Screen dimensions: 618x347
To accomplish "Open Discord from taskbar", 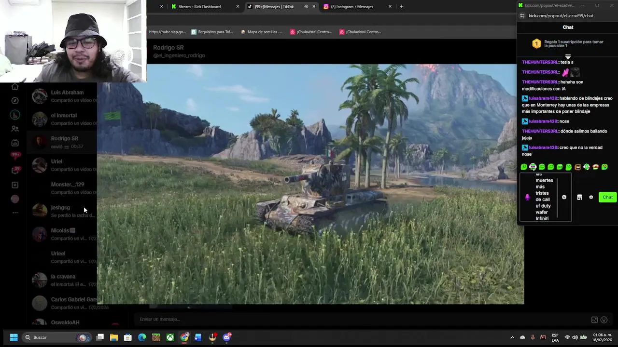I will 227,337.
